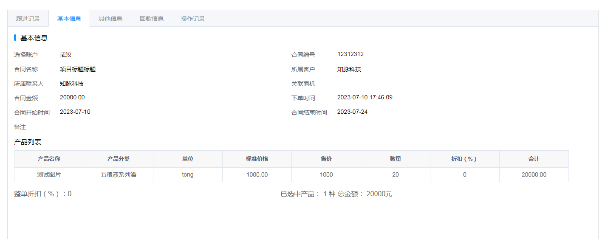Click the 所属联系人 value 知脉科技

point(72,84)
